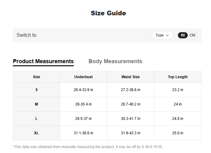This screenshot has height=153, width=211.
Task: Click the M size row label
Action: coord(36,104)
